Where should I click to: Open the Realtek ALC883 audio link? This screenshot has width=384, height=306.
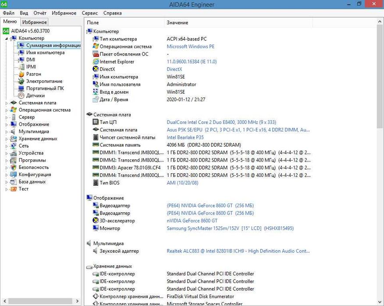pos(238,251)
